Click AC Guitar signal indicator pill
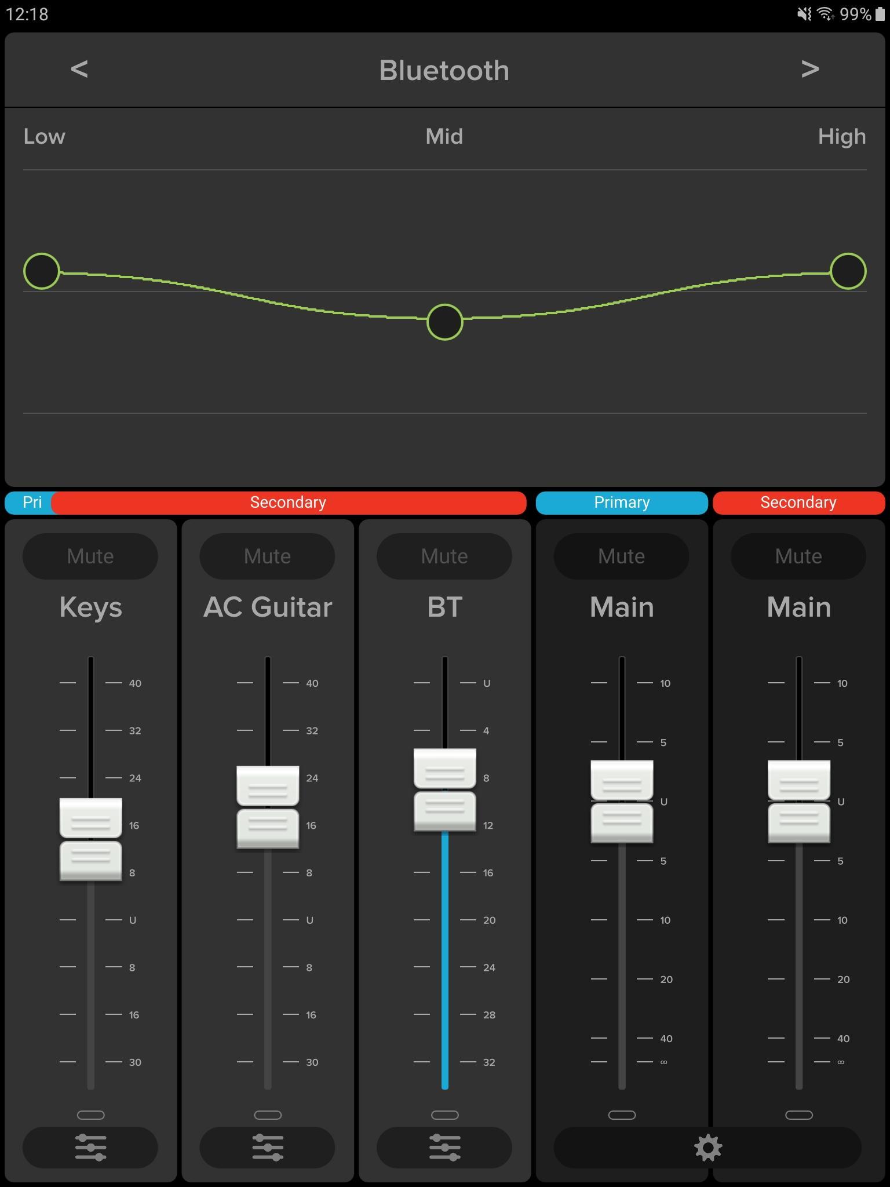 (268, 1115)
